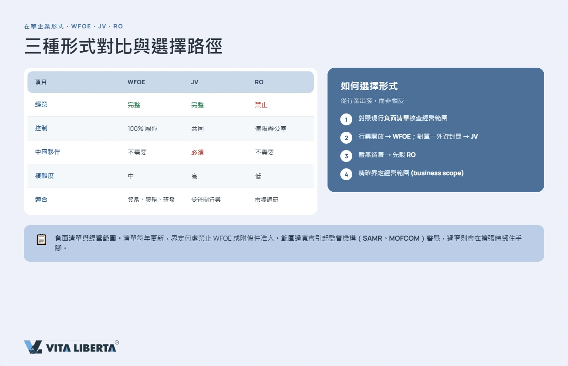Screen dimensions: 568x366
Task: Click the subtitle 在華企業形式 · WFOE · JV · RO
Action: (73, 27)
